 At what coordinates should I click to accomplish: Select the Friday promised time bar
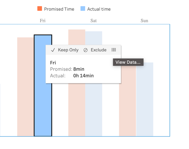[x=26, y=87]
